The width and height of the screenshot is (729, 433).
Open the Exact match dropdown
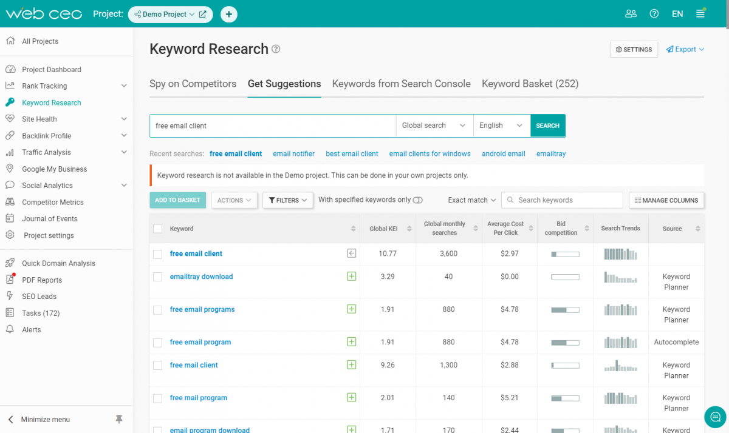coord(471,200)
